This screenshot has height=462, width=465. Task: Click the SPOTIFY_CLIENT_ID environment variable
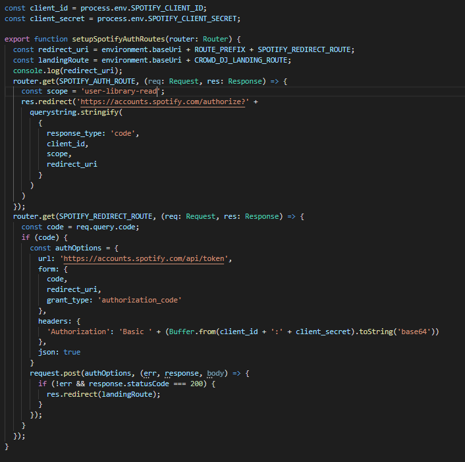[x=167, y=9]
